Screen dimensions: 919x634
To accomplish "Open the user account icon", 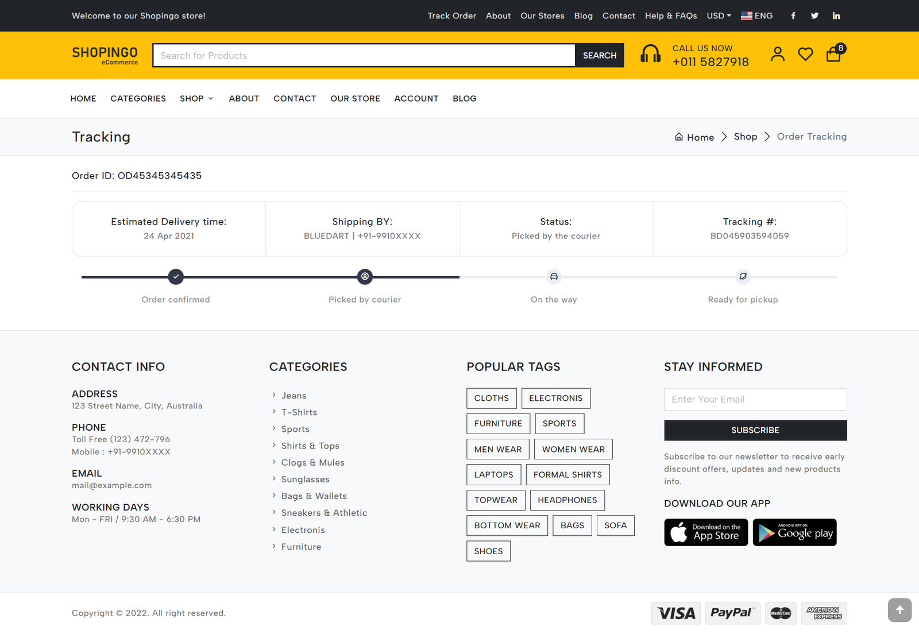I will 778,55.
